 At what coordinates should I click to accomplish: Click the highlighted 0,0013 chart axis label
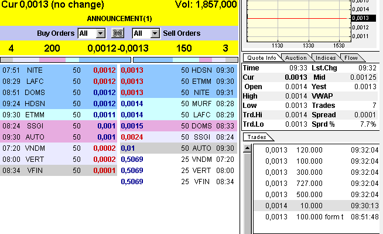(x=363, y=18)
